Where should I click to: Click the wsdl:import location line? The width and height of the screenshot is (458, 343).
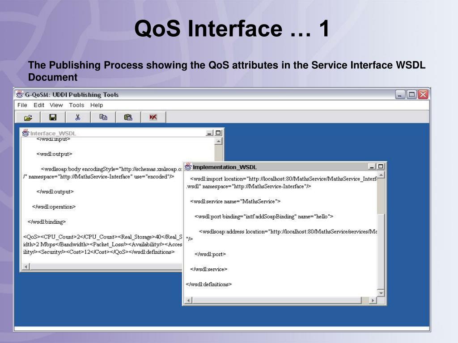(283, 179)
